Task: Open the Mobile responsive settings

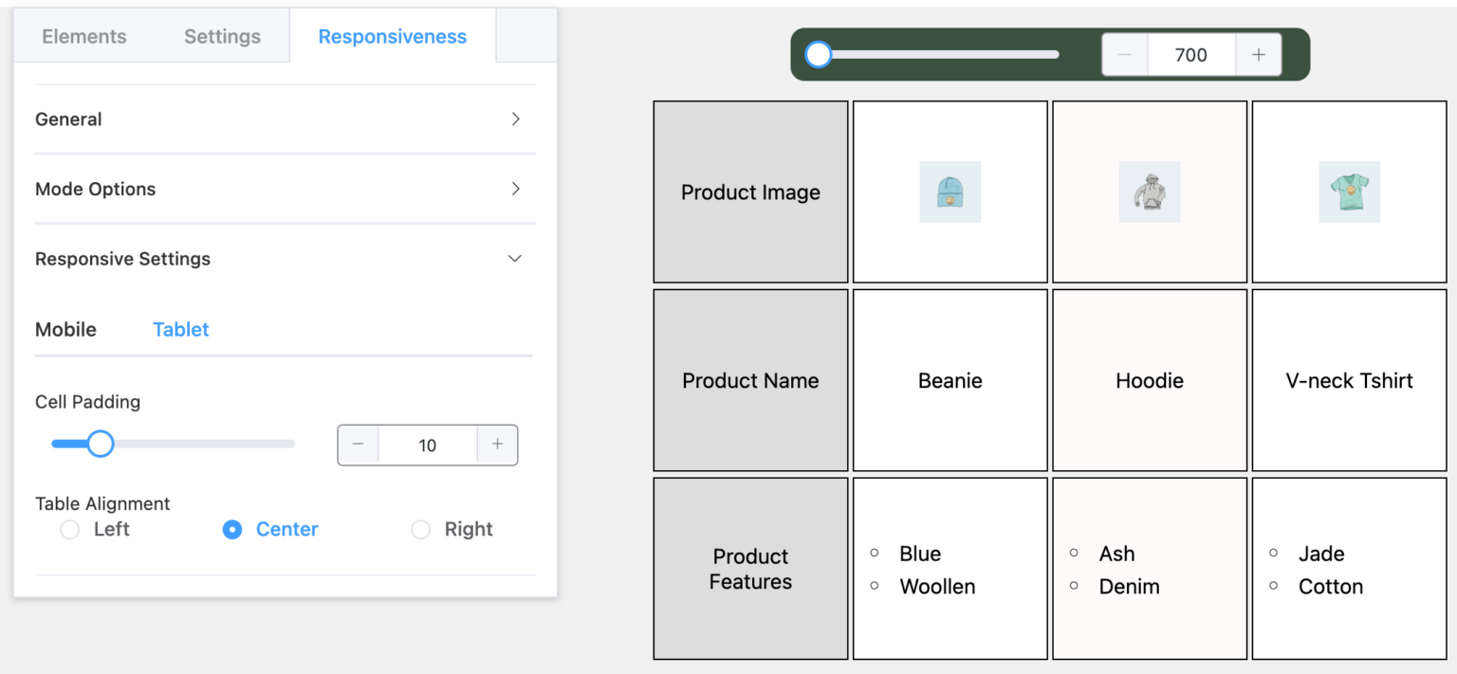Action: (x=65, y=330)
